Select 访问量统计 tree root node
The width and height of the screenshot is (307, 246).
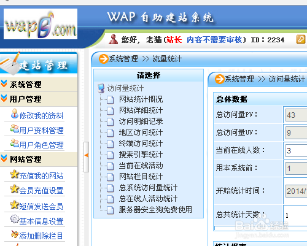coord(125,88)
